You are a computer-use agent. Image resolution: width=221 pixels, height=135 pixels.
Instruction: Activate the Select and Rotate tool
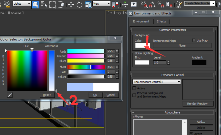[x=79, y=5]
